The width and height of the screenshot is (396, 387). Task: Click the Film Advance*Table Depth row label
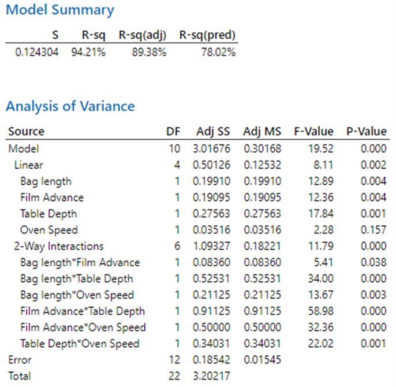pyautogui.click(x=83, y=311)
